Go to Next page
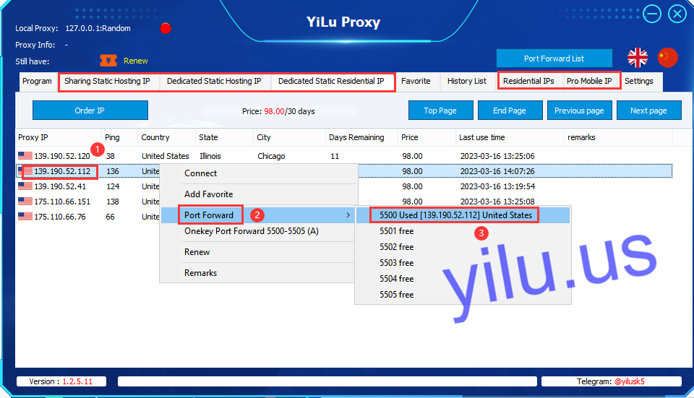 (649, 110)
